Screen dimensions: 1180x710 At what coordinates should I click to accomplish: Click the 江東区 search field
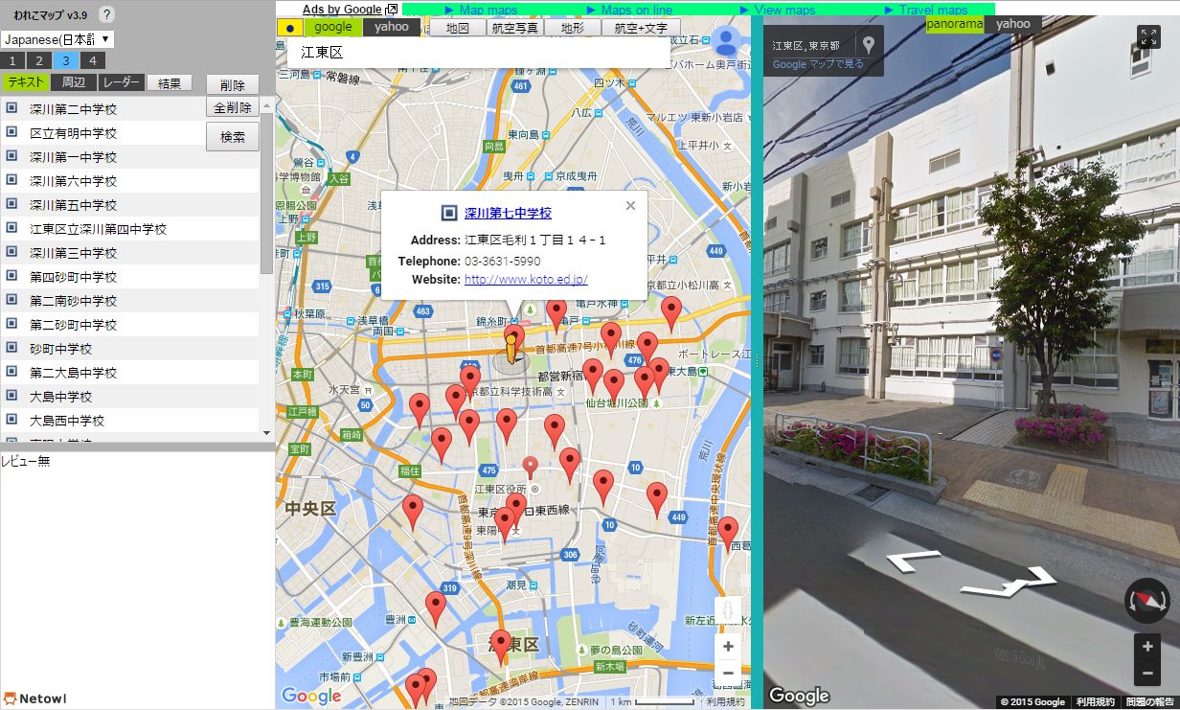coord(479,53)
